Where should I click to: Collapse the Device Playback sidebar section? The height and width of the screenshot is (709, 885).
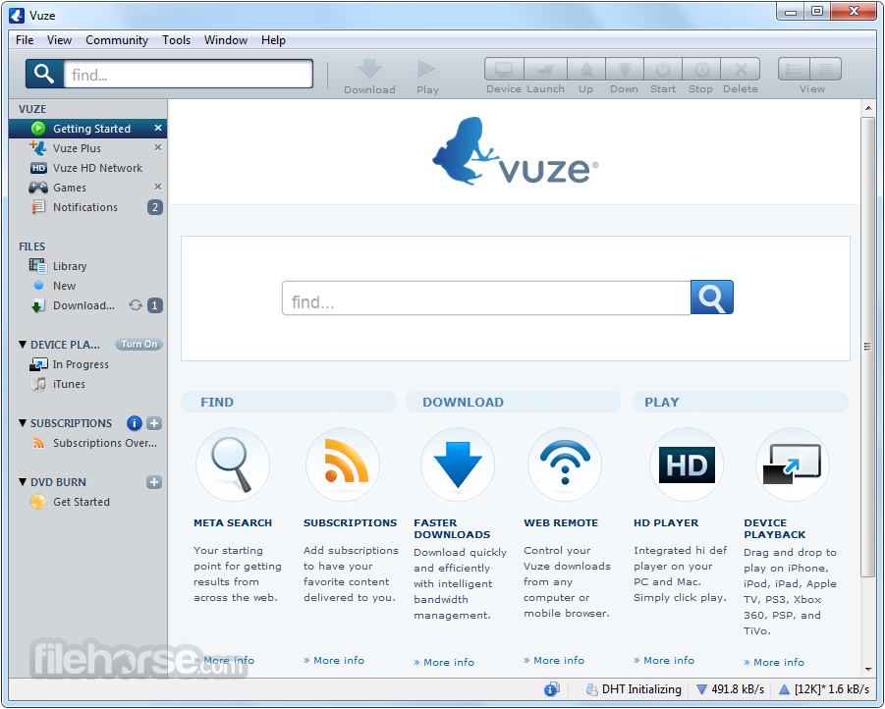pyautogui.click(x=23, y=345)
